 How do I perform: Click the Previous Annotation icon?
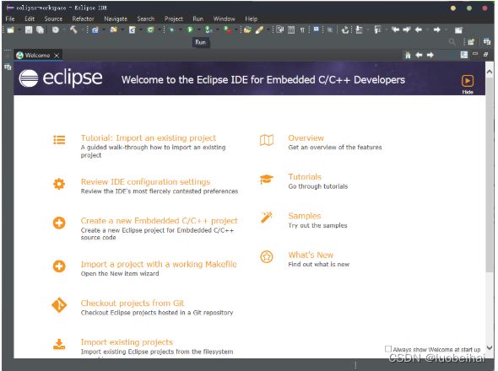[377, 30]
